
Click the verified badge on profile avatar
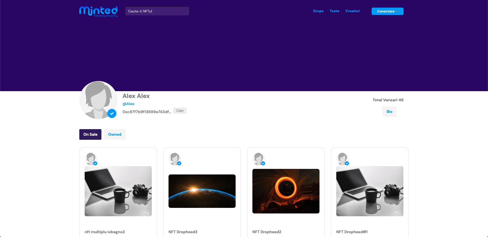112,113
